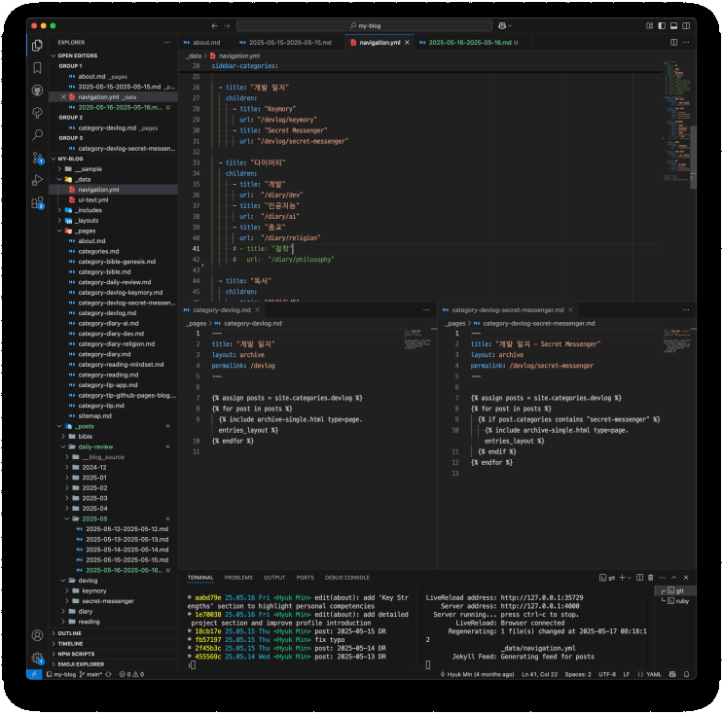
Task: Click the remote window icon in the status bar
Action: [x=34, y=674]
